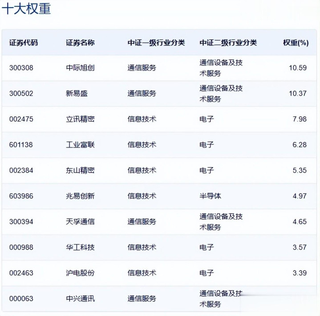Screen dimensions: 320x316
Task: Click the stock name 东山精密
Action: tap(80, 170)
